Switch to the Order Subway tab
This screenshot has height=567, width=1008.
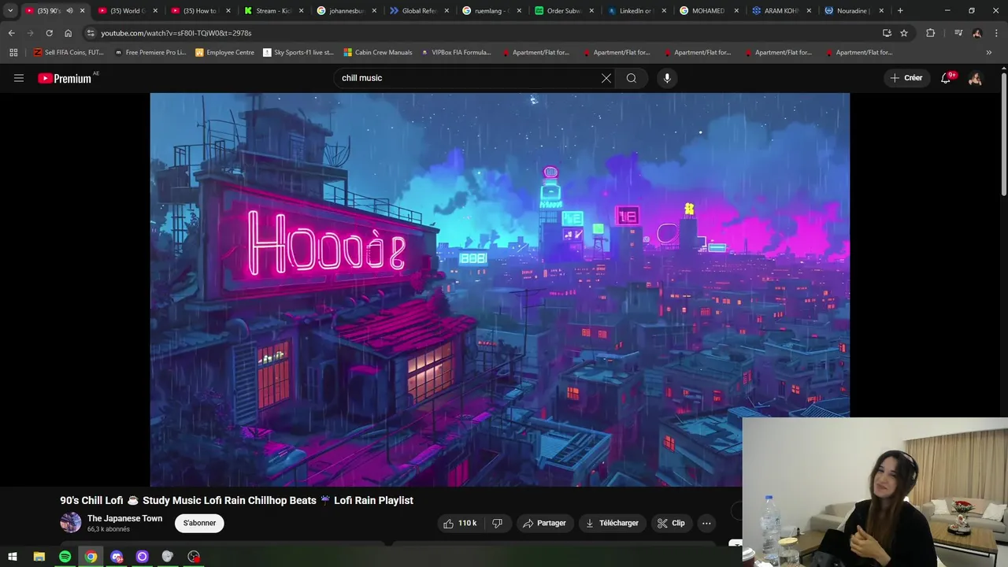tap(564, 11)
